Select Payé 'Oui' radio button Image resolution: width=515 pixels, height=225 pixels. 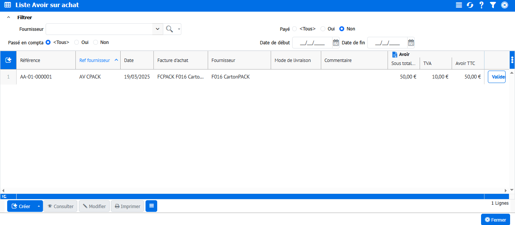[323, 29]
